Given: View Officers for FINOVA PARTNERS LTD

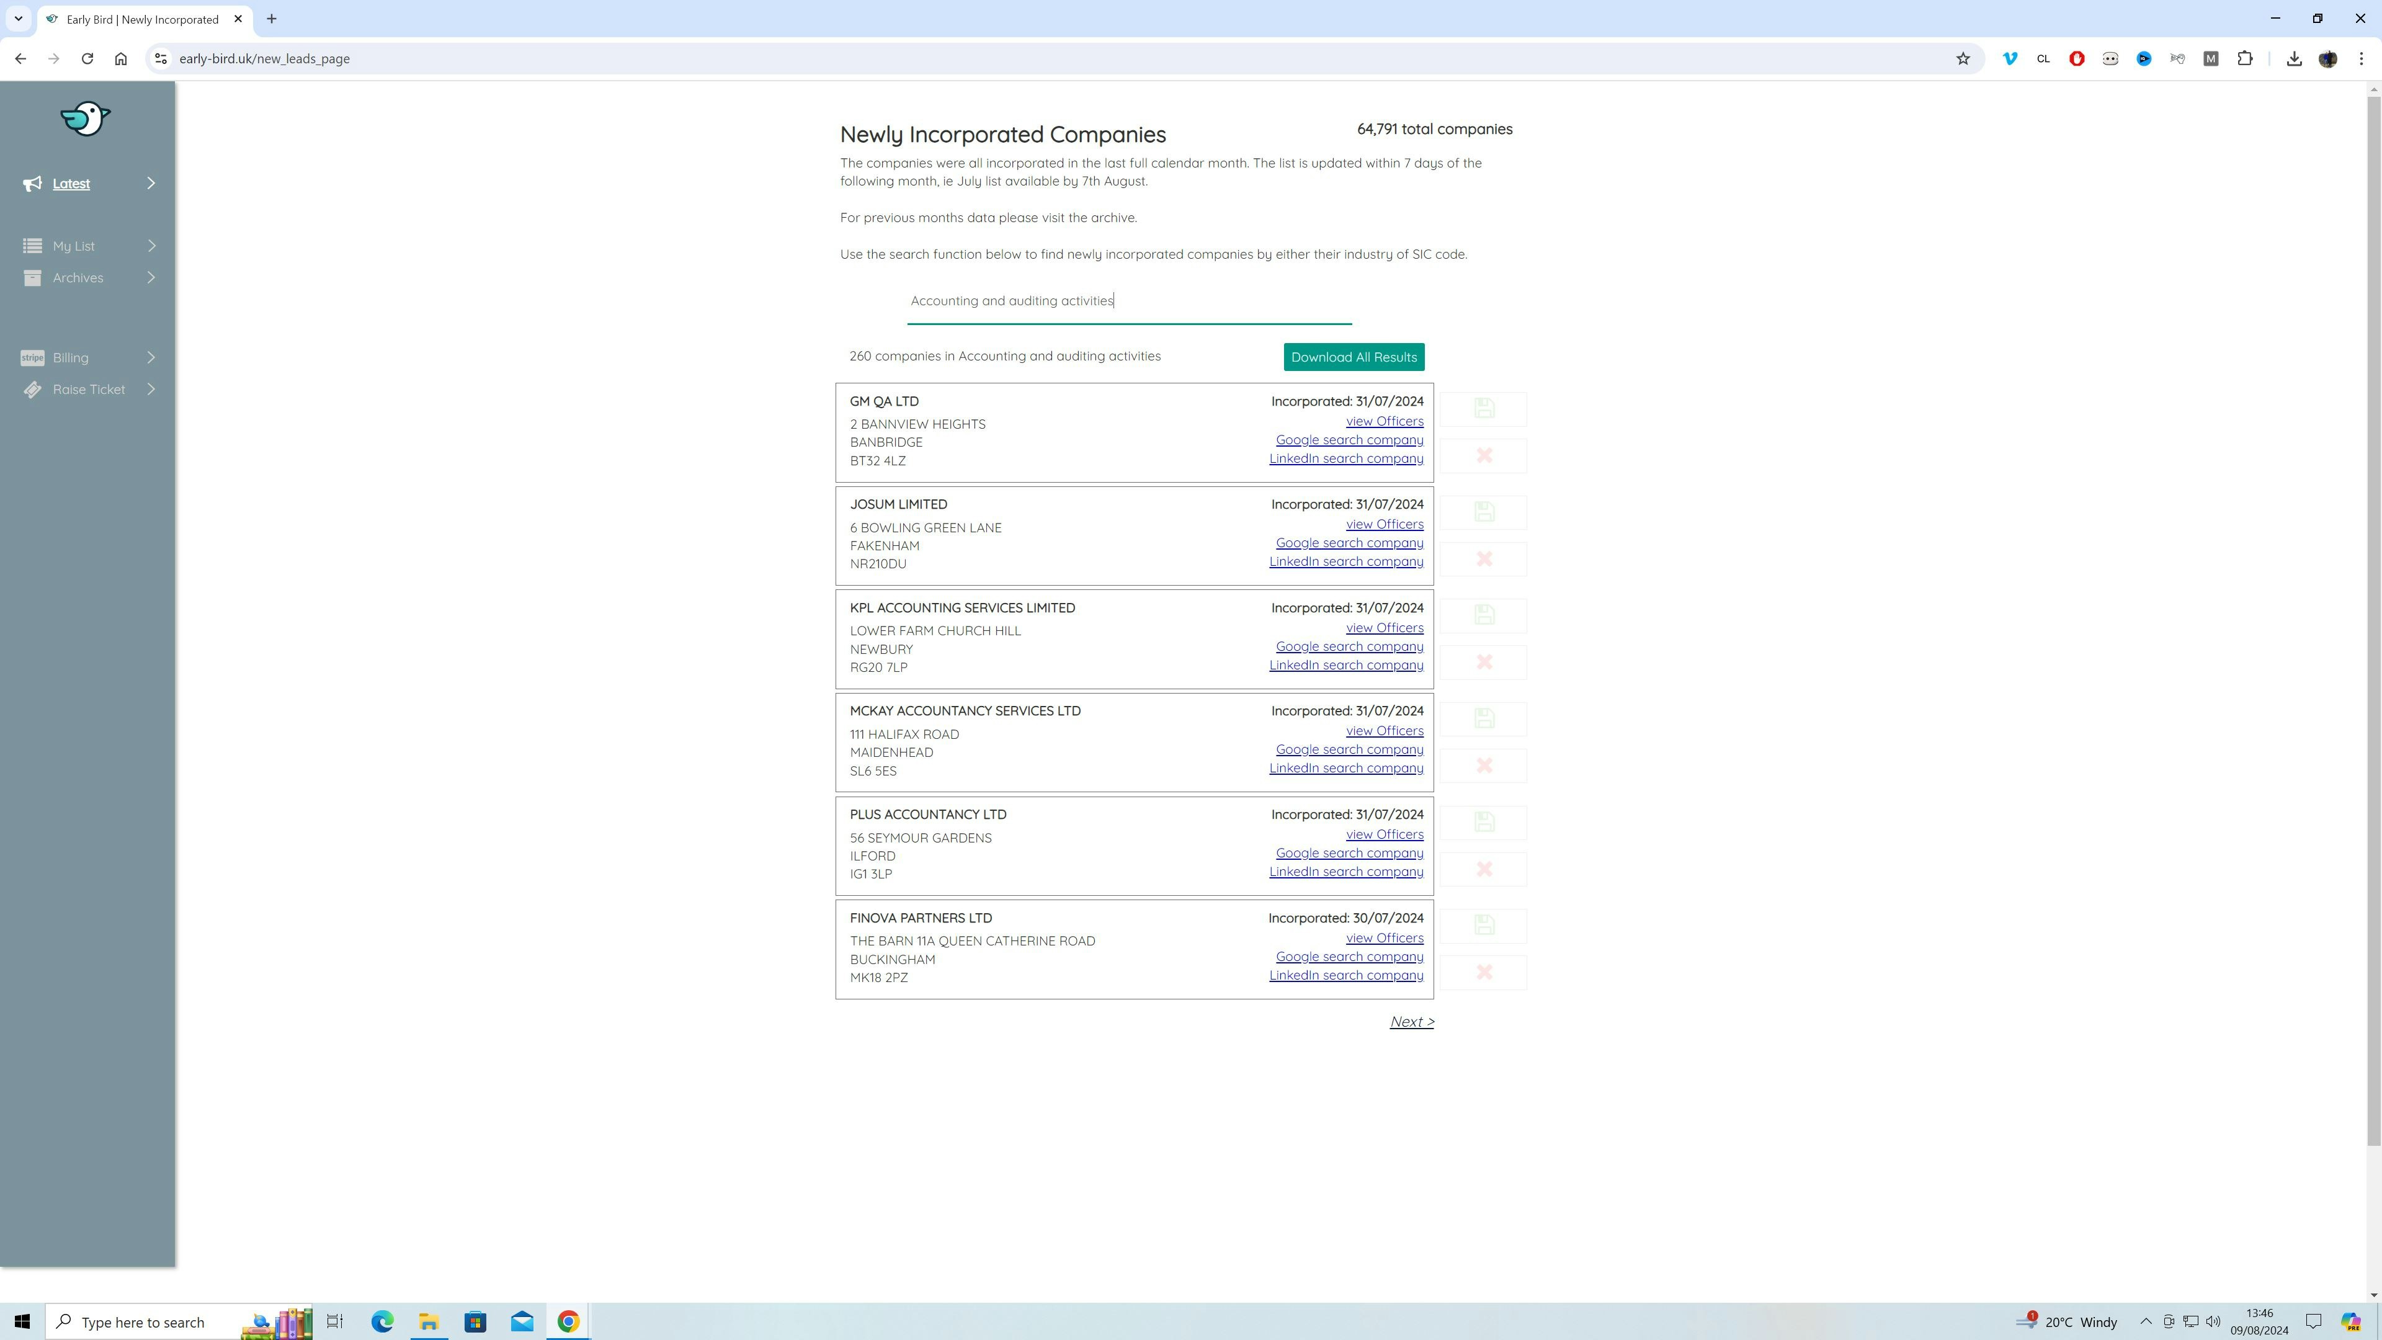Looking at the screenshot, I should click(1385, 938).
